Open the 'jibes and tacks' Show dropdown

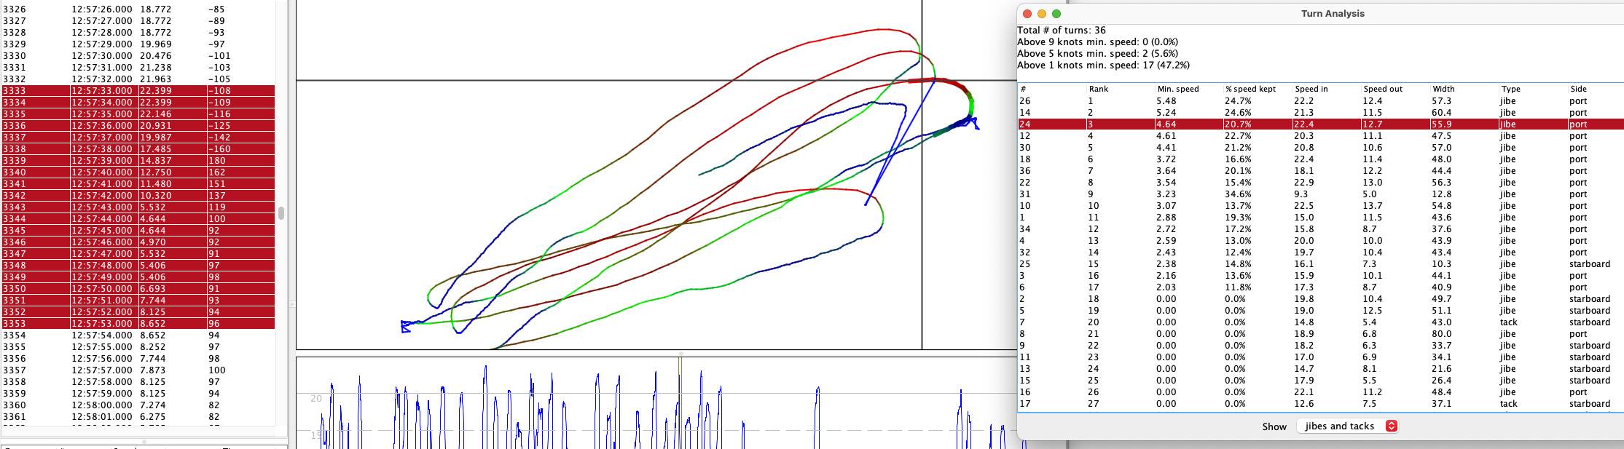click(x=1347, y=426)
